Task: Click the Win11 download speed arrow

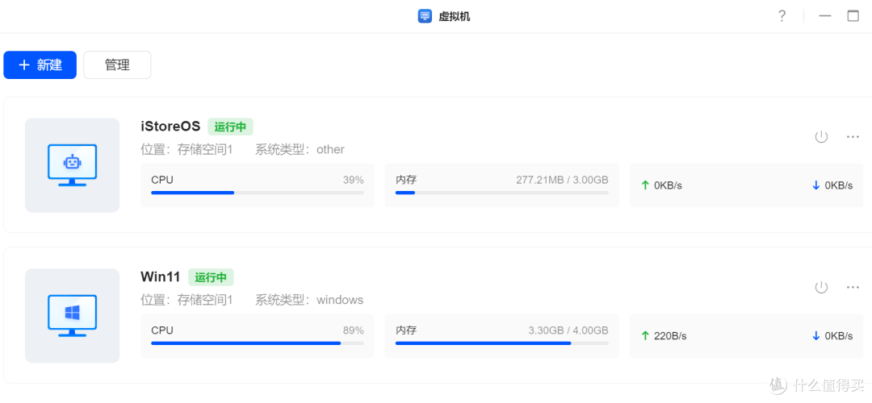Action: [x=815, y=336]
